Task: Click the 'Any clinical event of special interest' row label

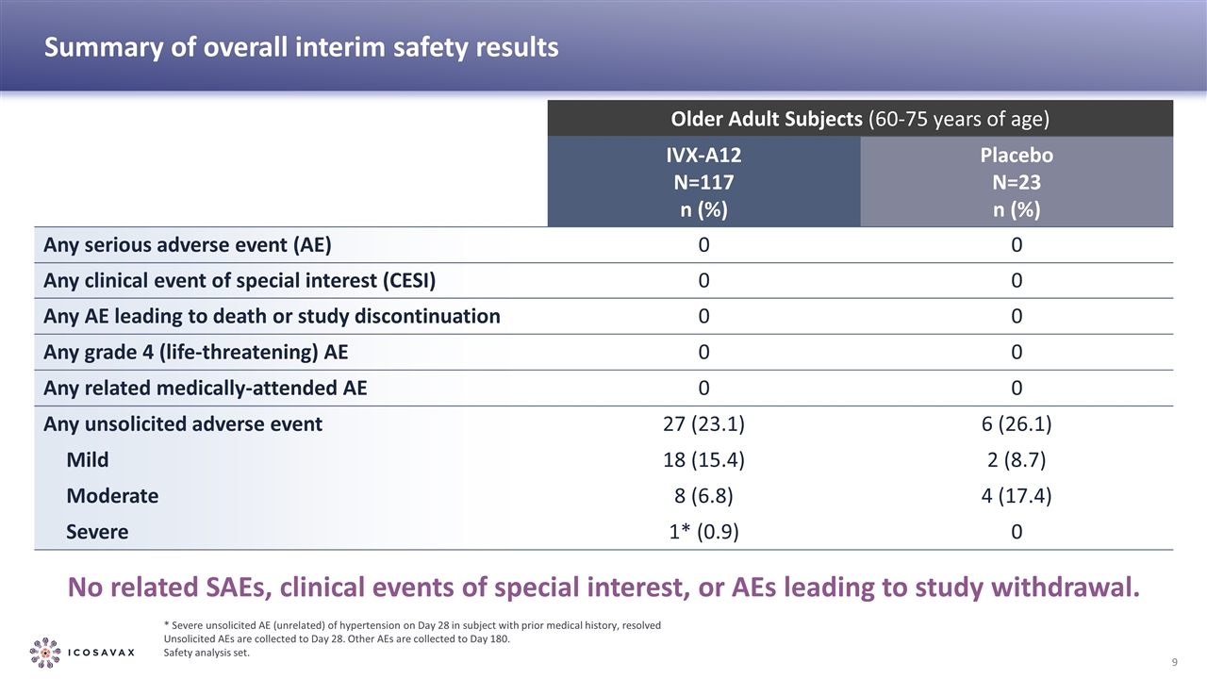Action: pyautogui.click(x=240, y=281)
